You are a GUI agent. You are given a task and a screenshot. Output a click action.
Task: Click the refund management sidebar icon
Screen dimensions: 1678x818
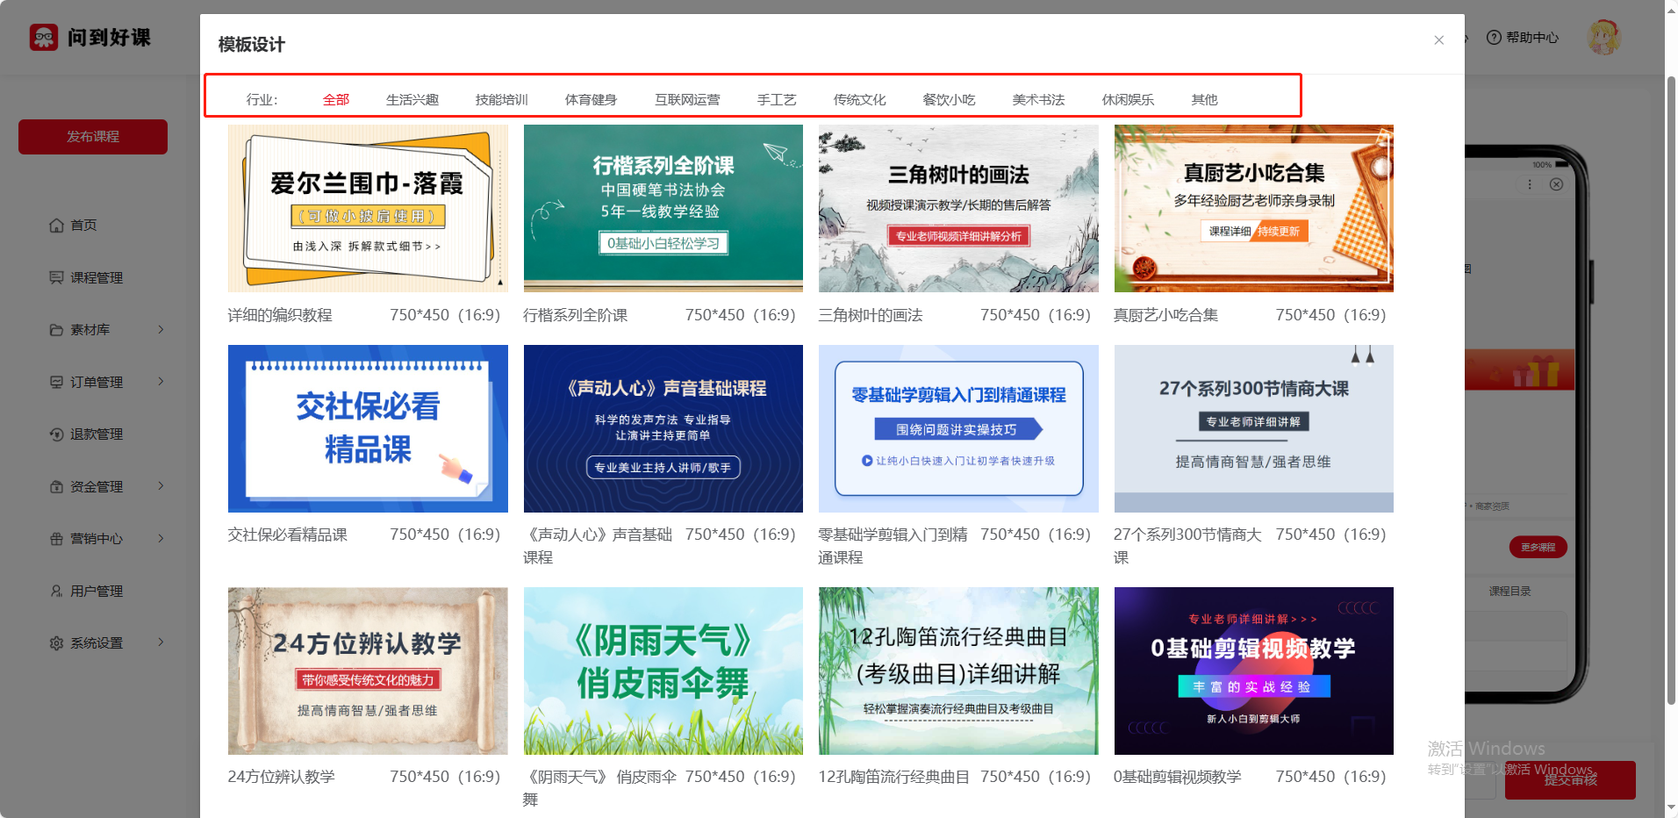tap(56, 434)
